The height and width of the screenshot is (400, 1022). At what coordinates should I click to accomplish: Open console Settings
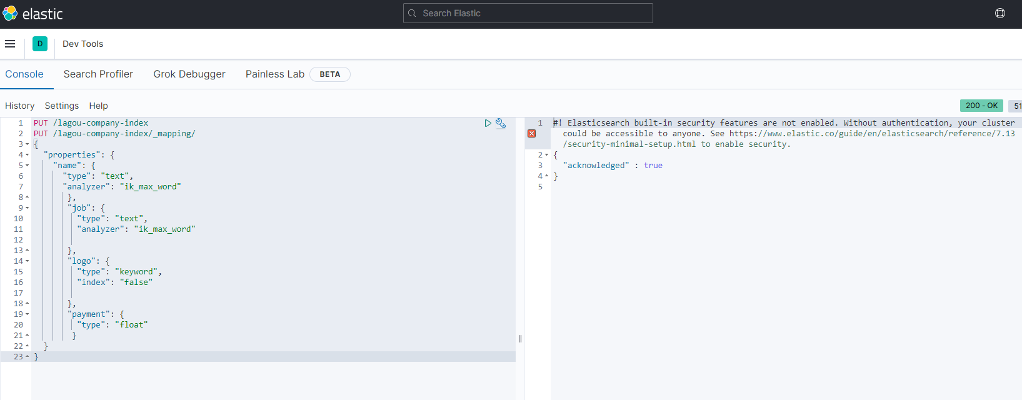coord(62,106)
